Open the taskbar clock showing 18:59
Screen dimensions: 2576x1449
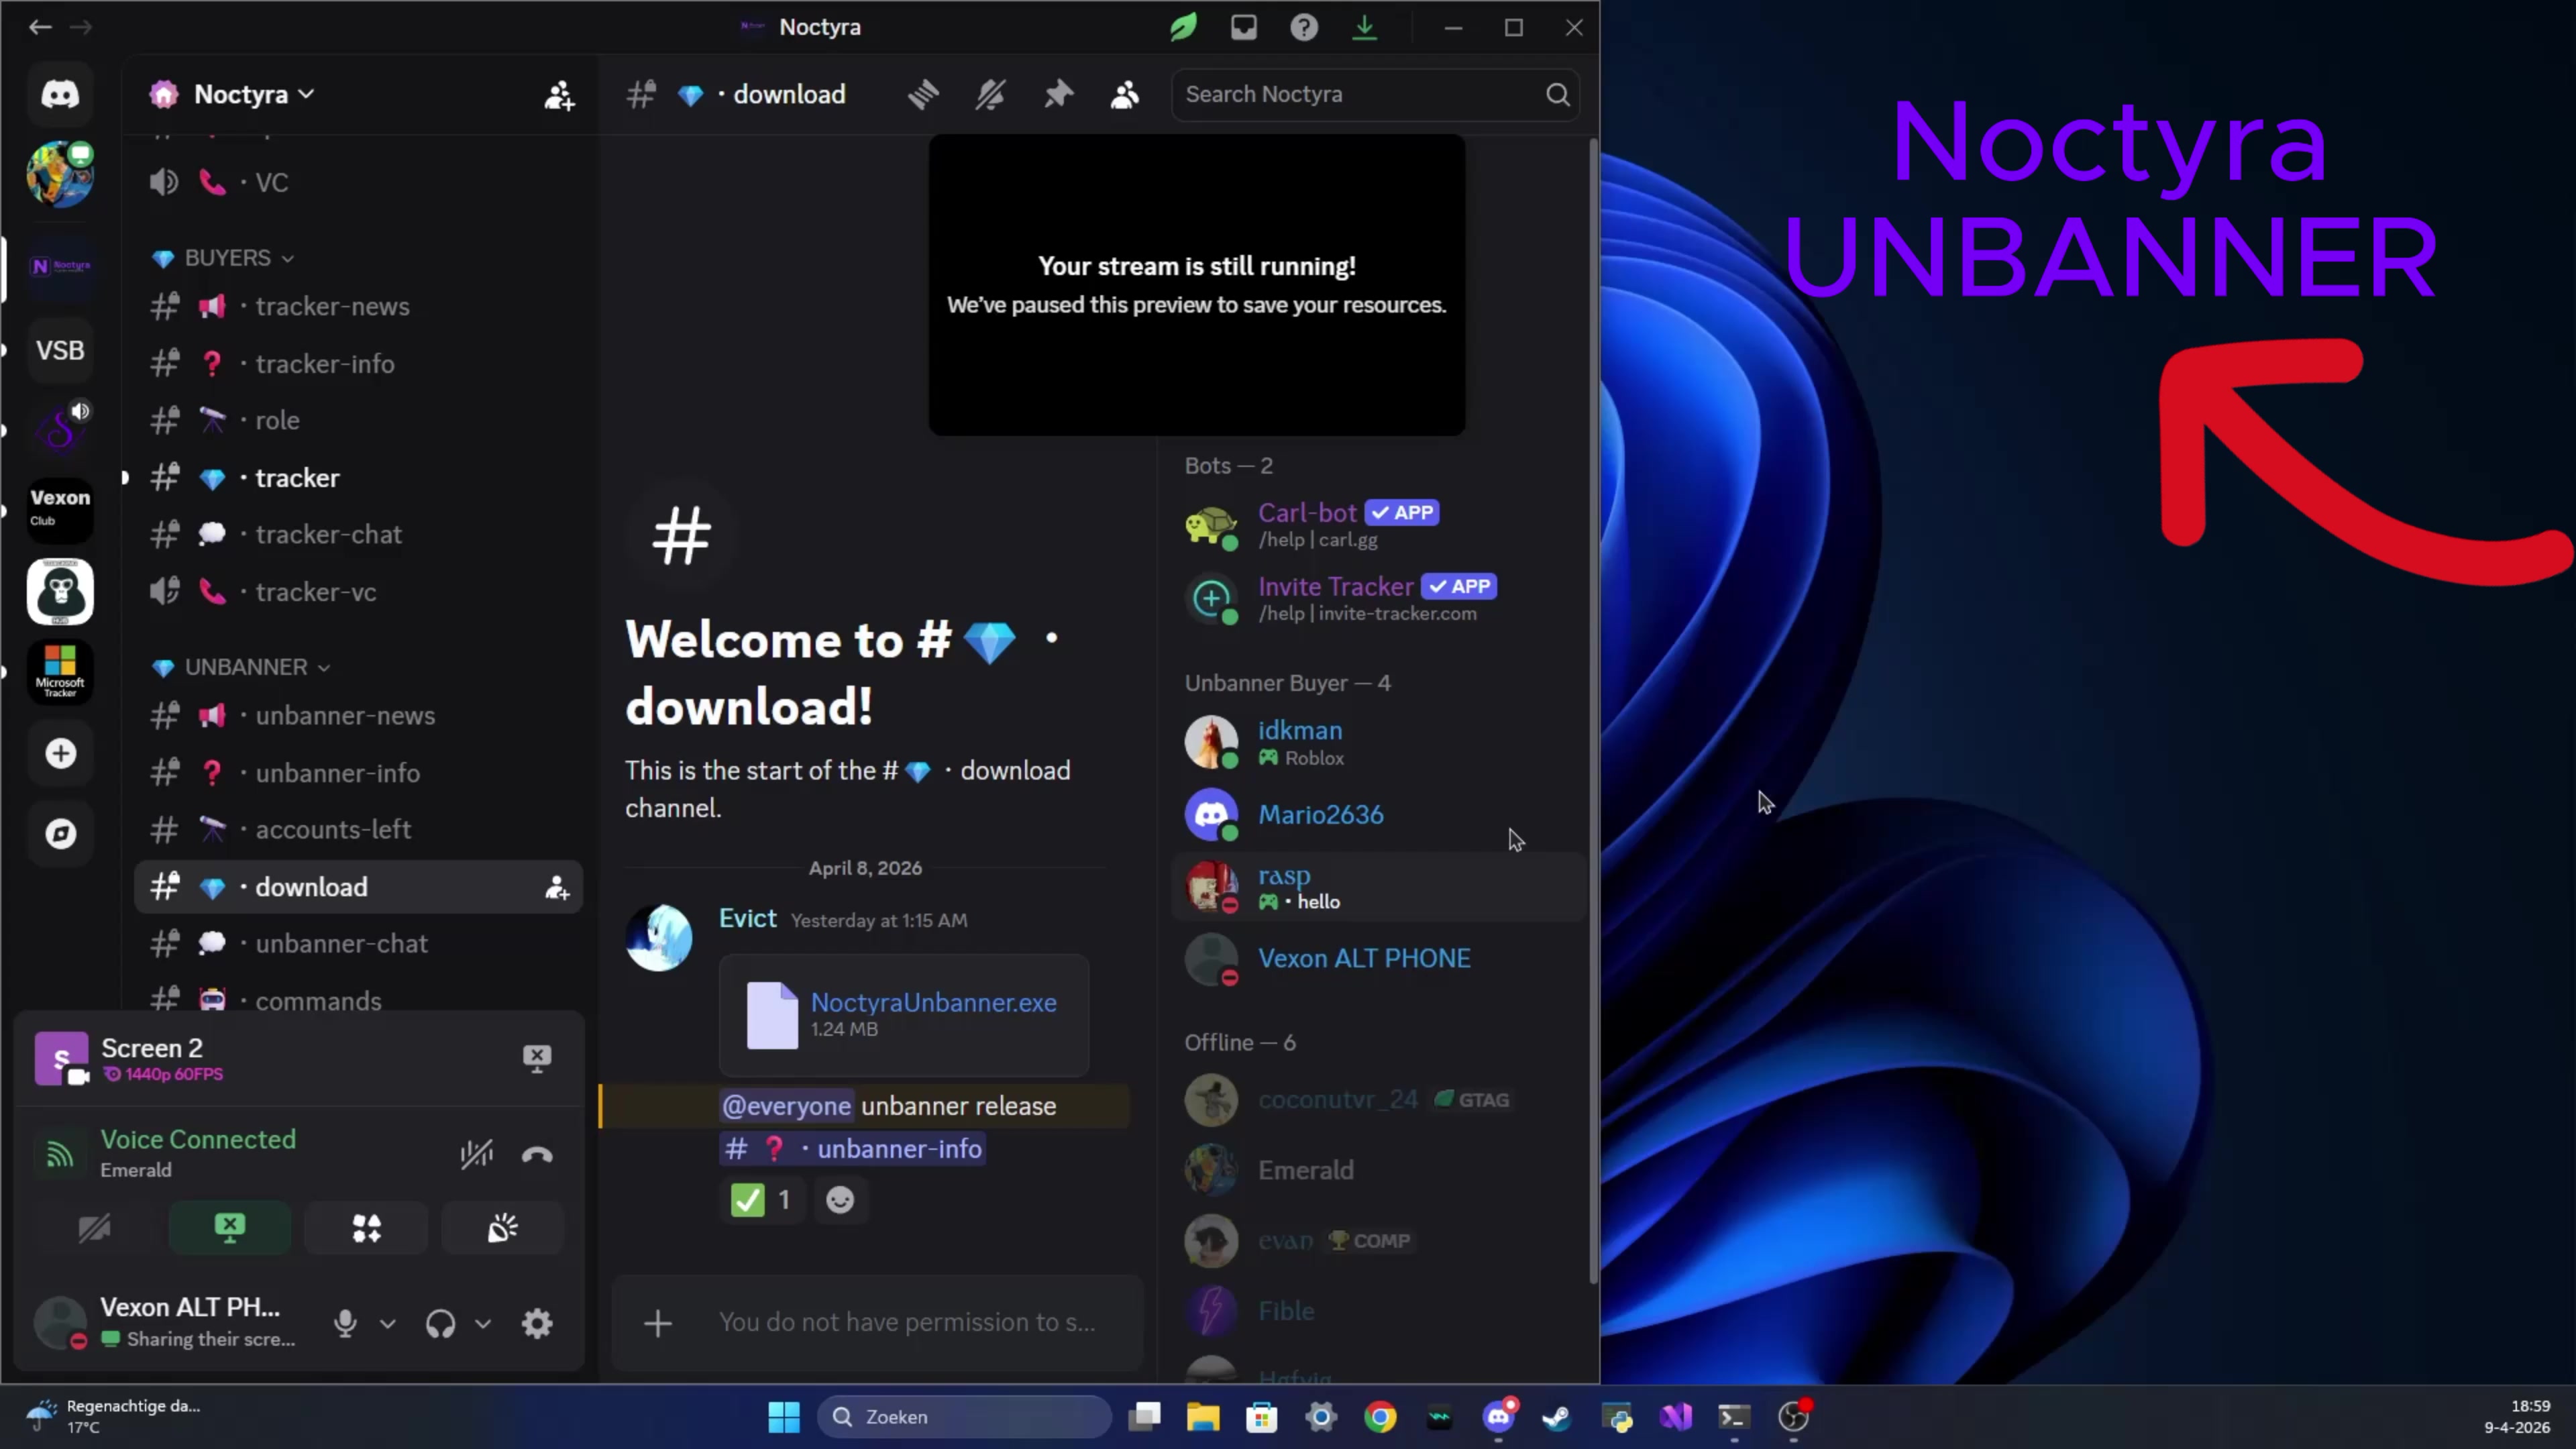[x=2517, y=1417]
